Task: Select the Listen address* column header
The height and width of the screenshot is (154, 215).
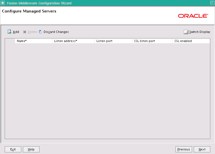Action: point(73,41)
